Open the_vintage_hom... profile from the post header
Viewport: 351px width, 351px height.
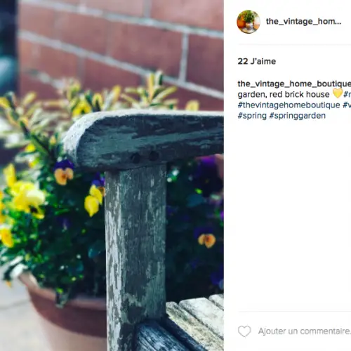pos(303,22)
